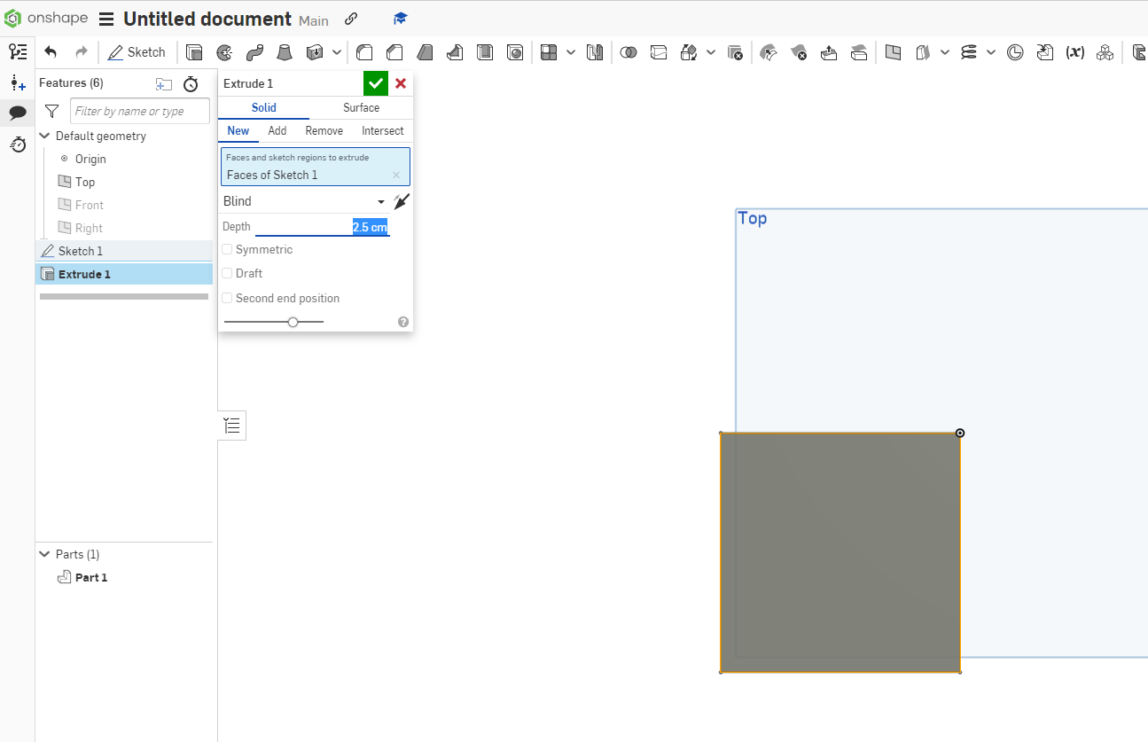Select the Loft tool
The height and width of the screenshot is (742, 1148).
tap(285, 52)
